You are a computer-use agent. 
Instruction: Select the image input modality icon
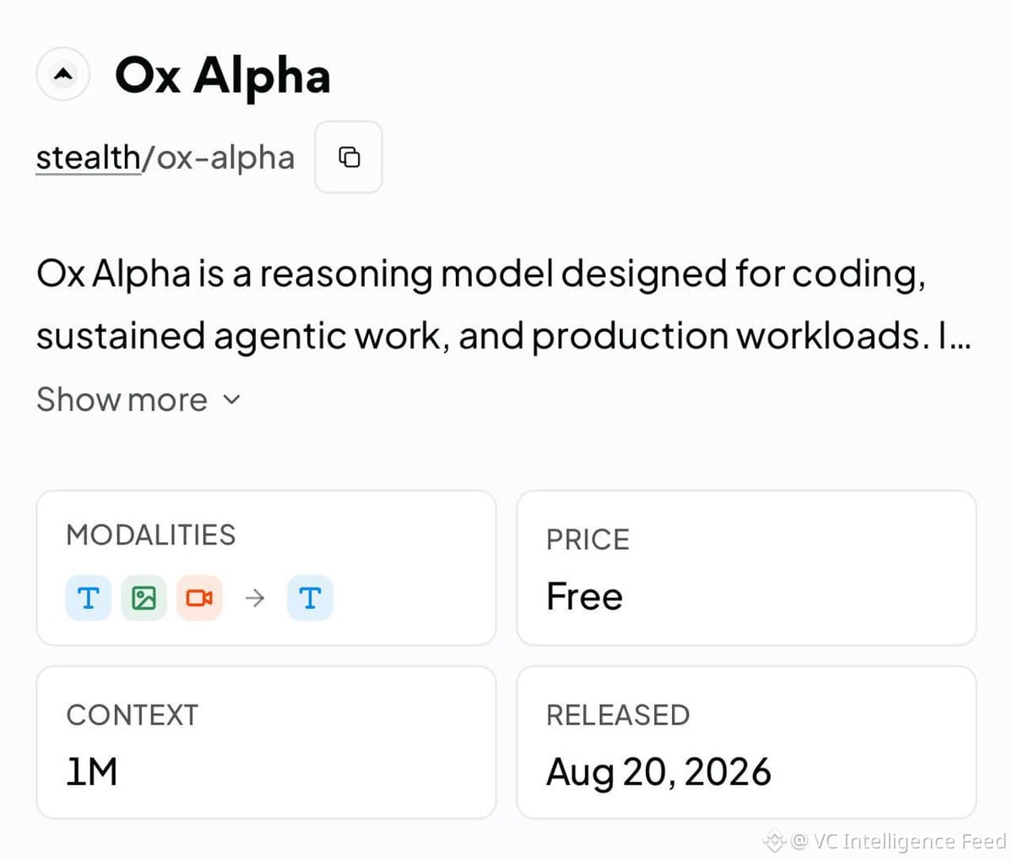pyautogui.click(x=144, y=598)
